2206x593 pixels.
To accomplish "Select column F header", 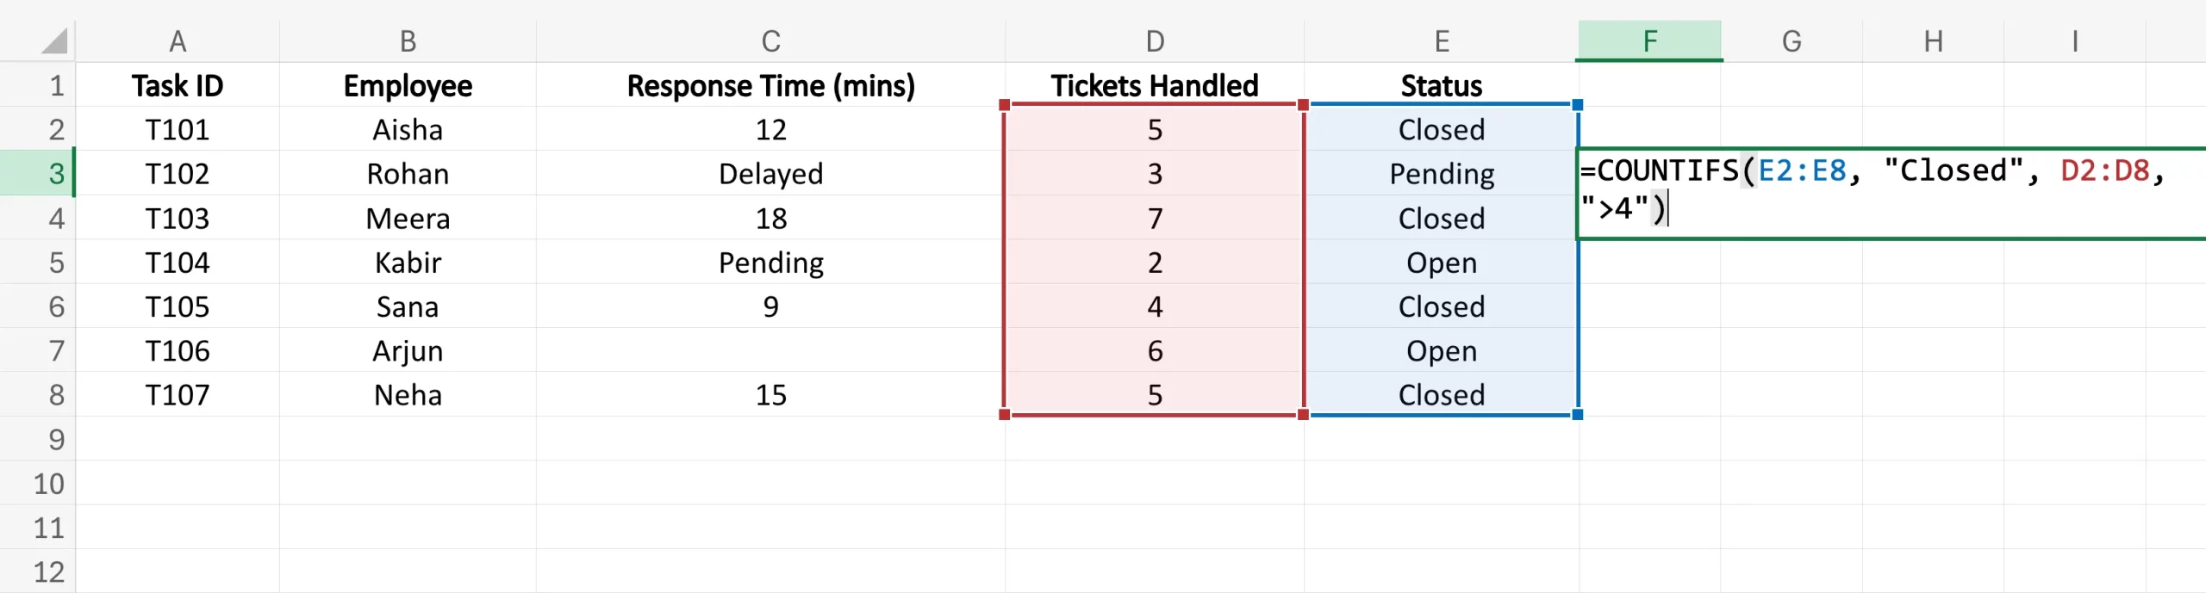I will tap(1649, 40).
